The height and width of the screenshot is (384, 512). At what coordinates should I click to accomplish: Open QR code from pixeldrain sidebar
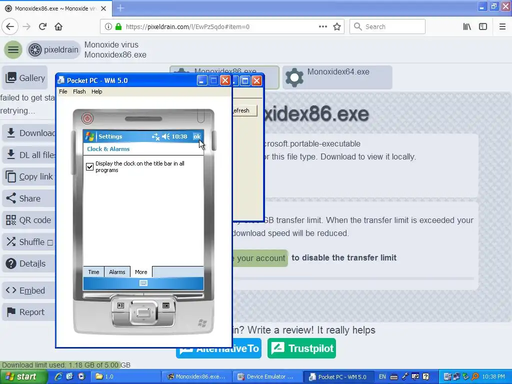click(28, 220)
